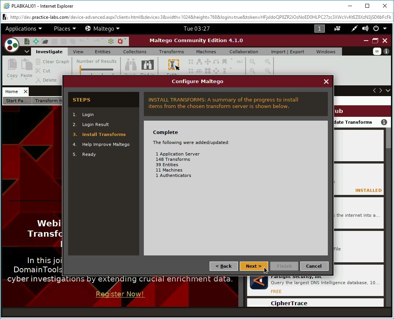Open the Collaboration menu

pyautogui.click(x=244, y=51)
